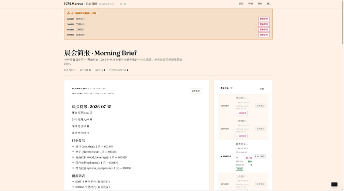Click the grey button on coverage row 601398
Viewport: 344px width, 191px height.
pyautogui.click(x=260, y=184)
